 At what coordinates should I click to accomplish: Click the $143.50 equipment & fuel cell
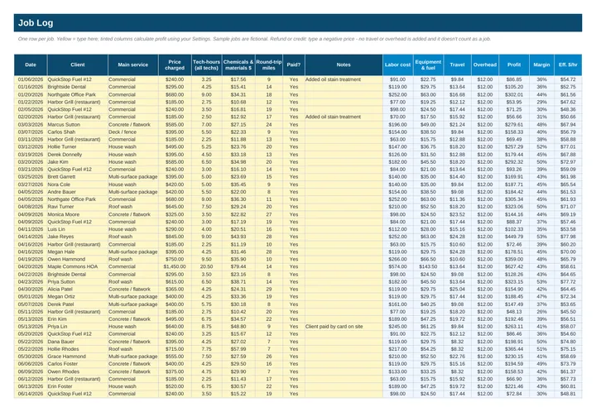coord(428,266)
